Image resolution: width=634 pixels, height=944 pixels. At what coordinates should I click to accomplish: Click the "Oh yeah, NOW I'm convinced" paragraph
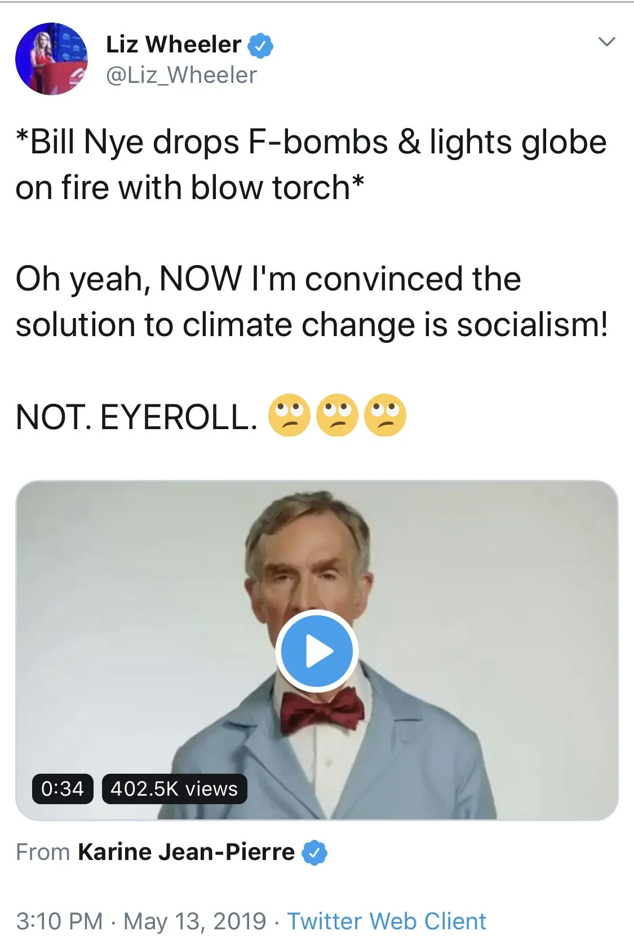coord(312,302)
